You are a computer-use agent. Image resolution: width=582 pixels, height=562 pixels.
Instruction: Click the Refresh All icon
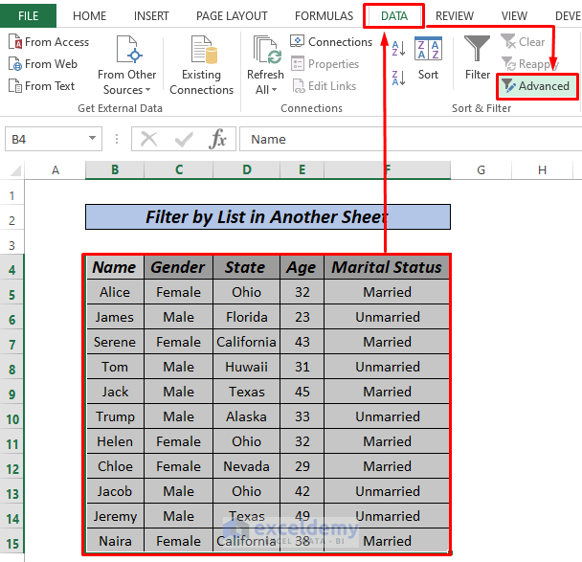coord(266,51)
